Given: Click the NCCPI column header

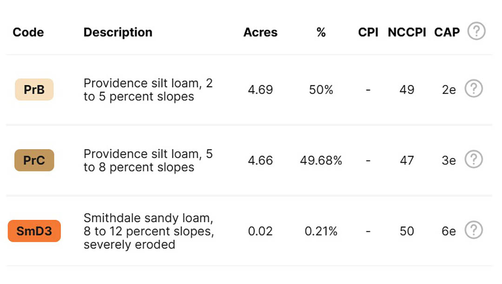Looking at the screenshot, I should coord(407,33).
